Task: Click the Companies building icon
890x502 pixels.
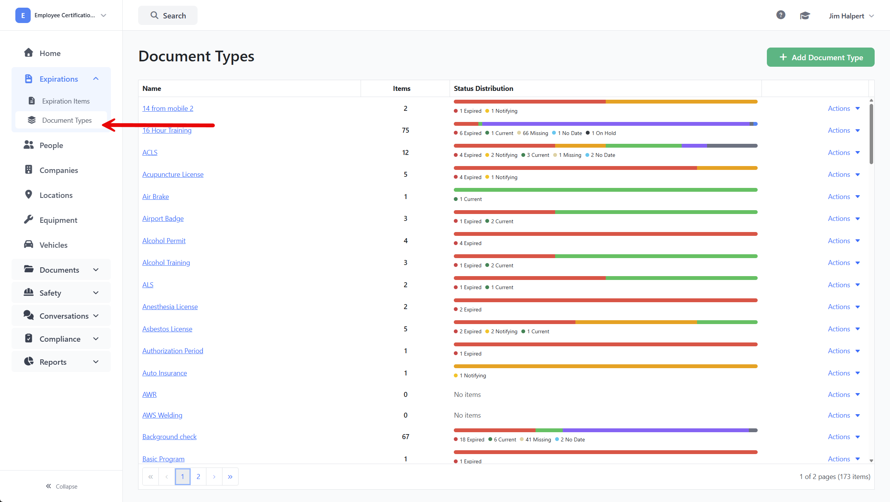Action: coord(28,170)
